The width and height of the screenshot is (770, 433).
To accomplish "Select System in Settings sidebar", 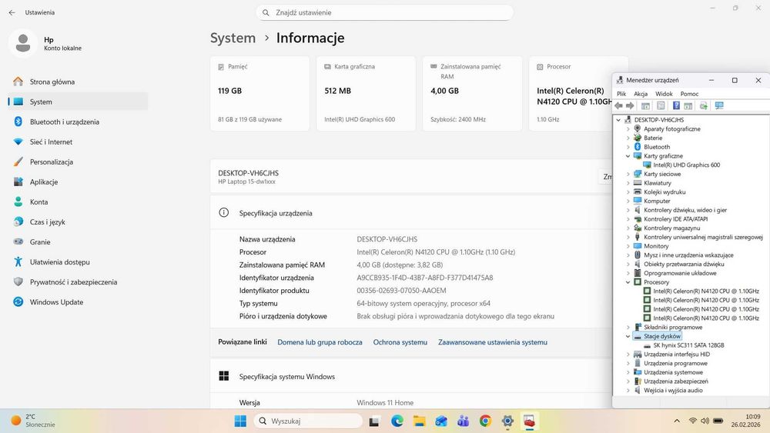I will [78, 102].
